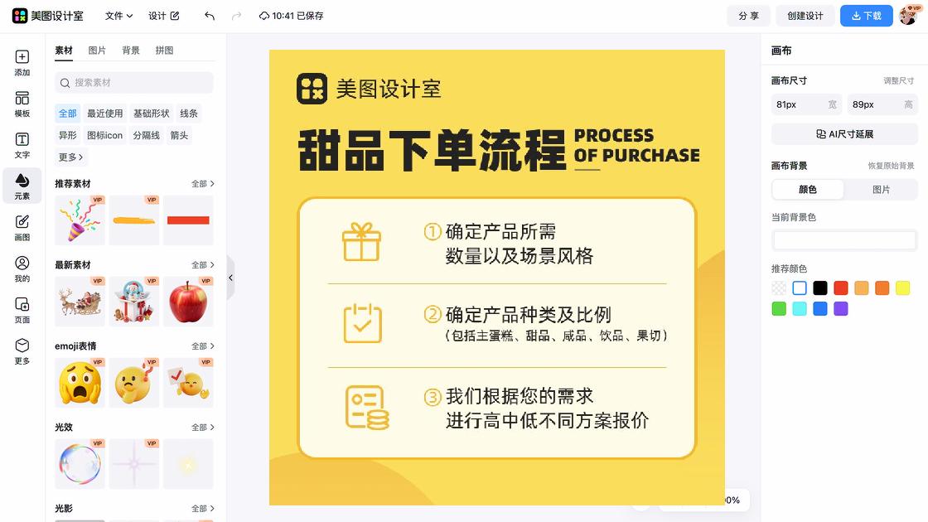Open the 我的 (My assets) icon

tap(22, 263)
